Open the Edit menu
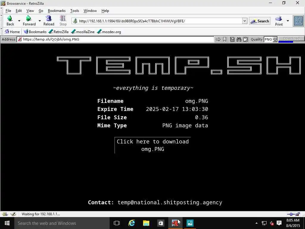 19,11
